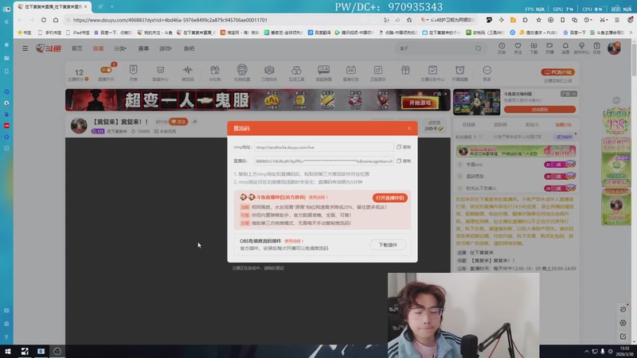Copy the 直播码 stream key
The image size is (637, 358).
coord(404,161)
